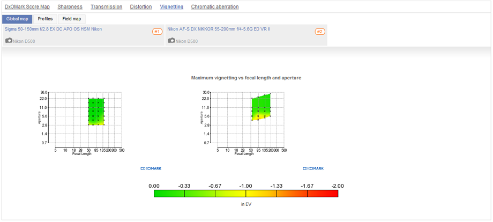Switch to Field map view
Viewport: 493px width, 222px height.
tap(72, 19)
